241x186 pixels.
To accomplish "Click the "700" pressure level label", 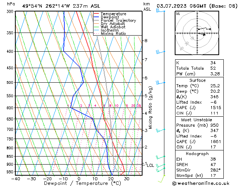I will point(11,129).
